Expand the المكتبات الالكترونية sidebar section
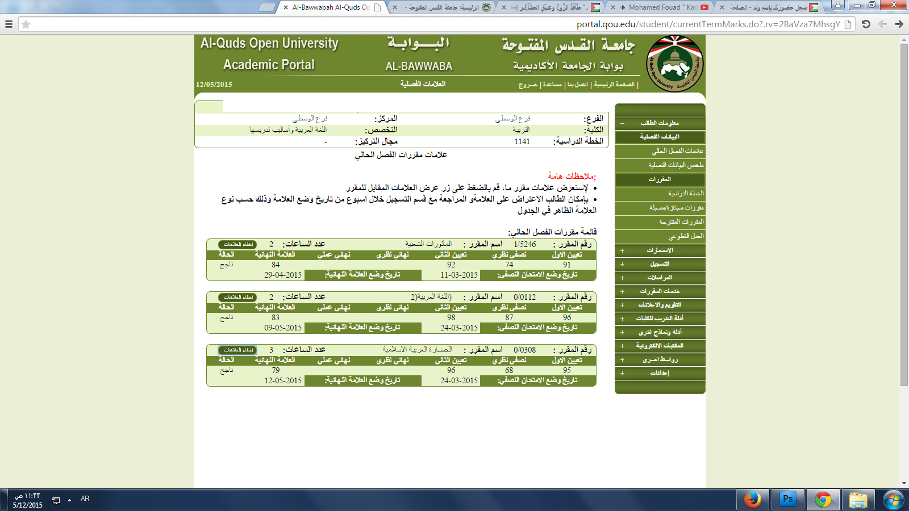The image size is (909, 511). pos(660,346)
